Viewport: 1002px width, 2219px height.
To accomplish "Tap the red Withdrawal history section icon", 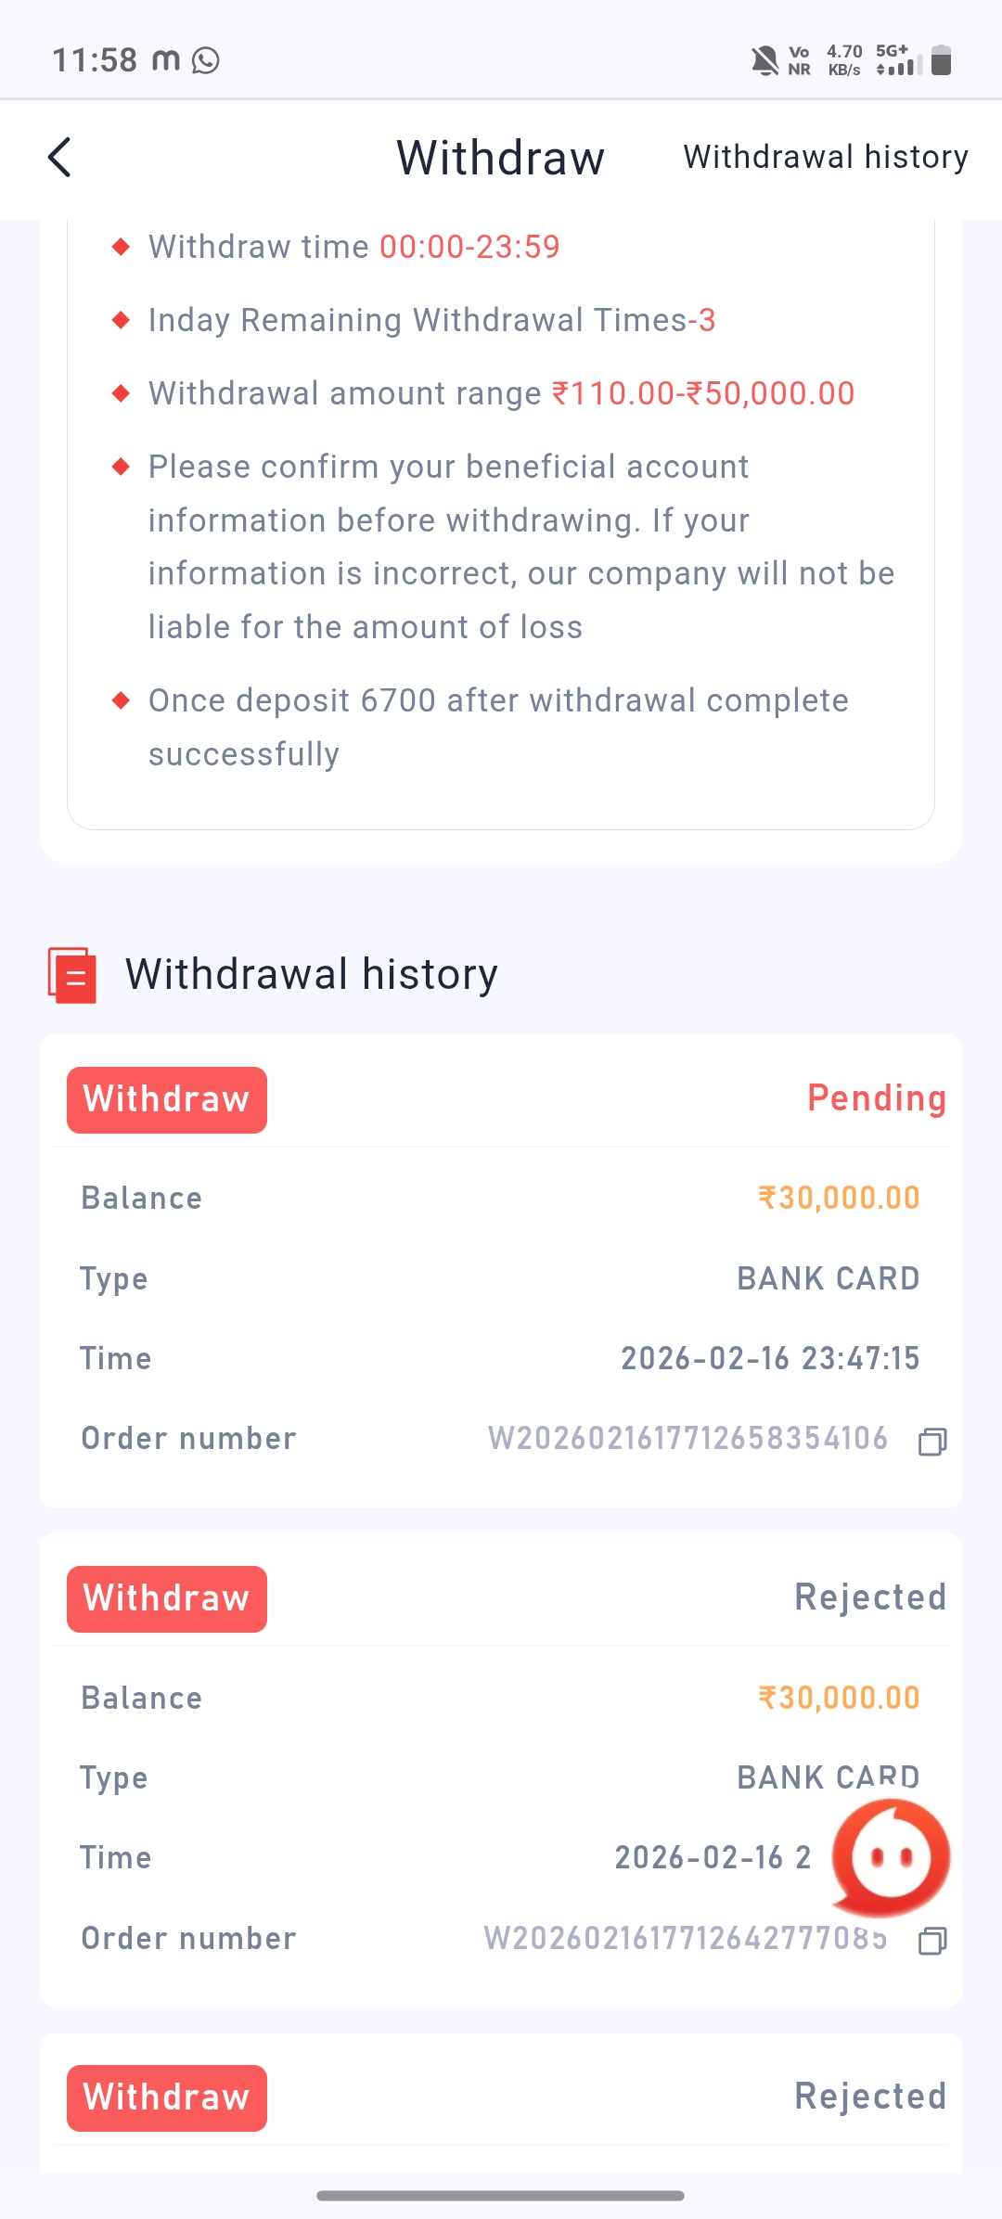I will (x=72, y=975).
